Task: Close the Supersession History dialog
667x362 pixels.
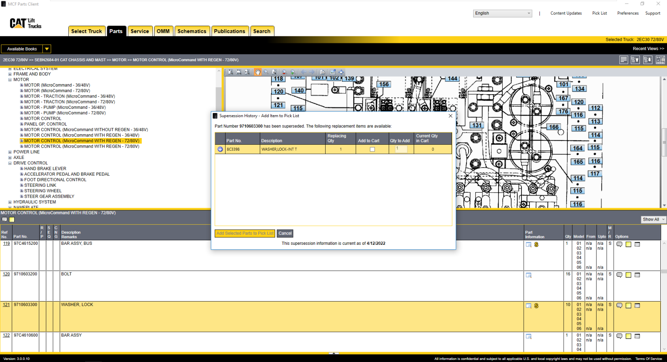Action: point(450,116)
